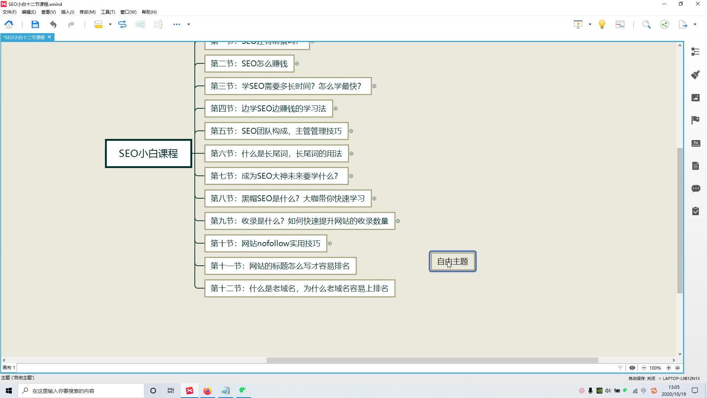Expand the plus icon next to 第六节 topic

pyautogui.click(x=351, y=154)
